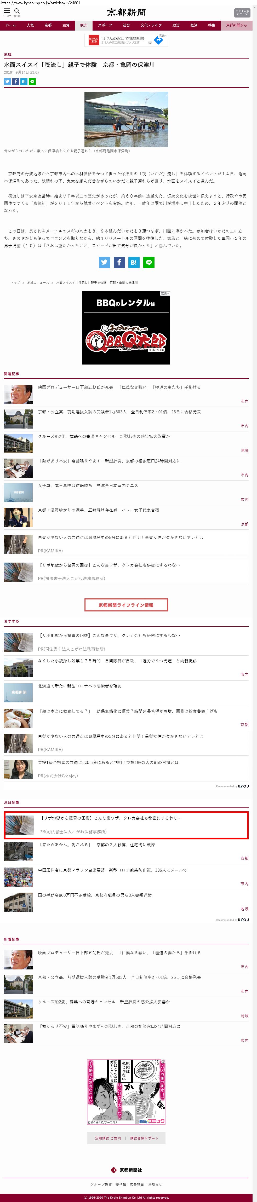Viewport: 257px width, 1202px height.
Task: Click 京都新聞ライフライン情報 button
Action: click(x=126, y=605)
